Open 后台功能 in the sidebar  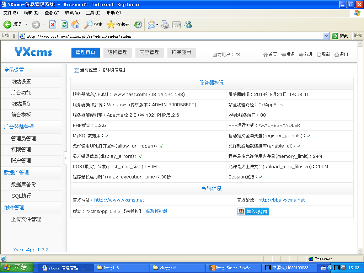21,93
